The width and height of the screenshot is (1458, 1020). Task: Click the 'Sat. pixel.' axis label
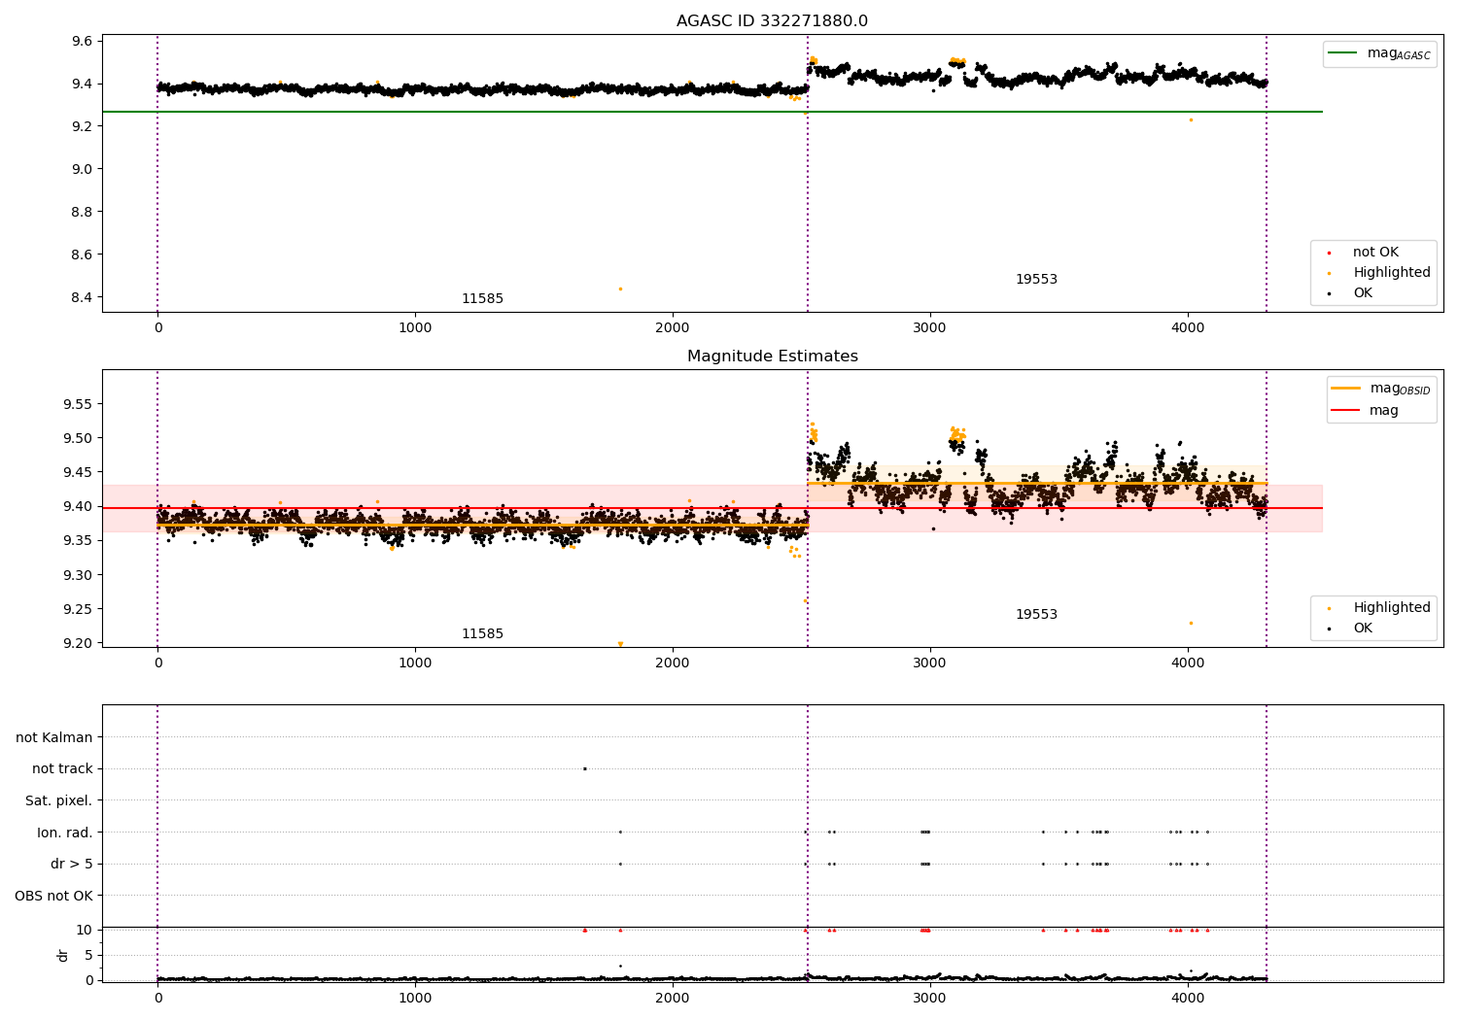point(58,800)
